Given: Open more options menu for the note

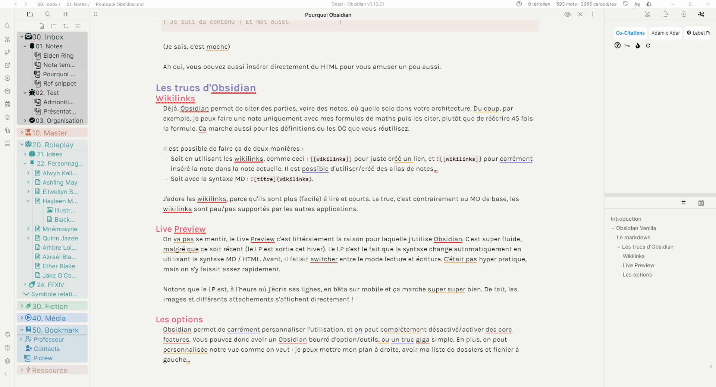Looking at the screenshot, I should (593, 14).
